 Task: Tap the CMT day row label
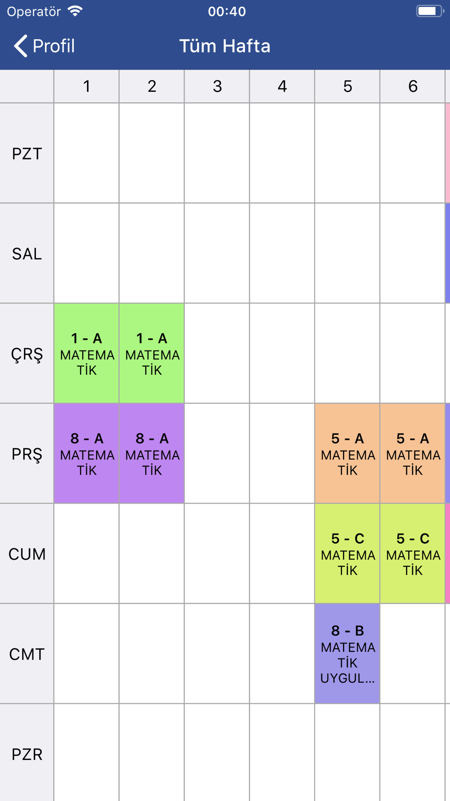point(27,654)
